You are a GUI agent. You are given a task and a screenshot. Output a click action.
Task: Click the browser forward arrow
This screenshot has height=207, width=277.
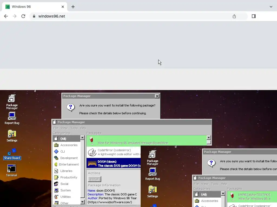pyautogui.click(x=15, y=16)
